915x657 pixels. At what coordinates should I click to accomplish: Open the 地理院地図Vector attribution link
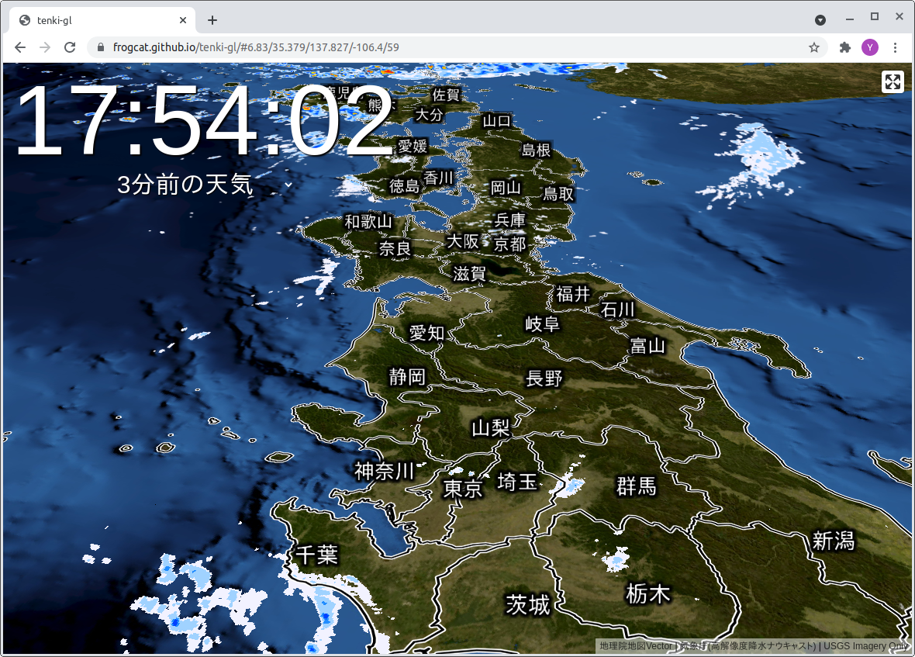[x=636, y=646]
